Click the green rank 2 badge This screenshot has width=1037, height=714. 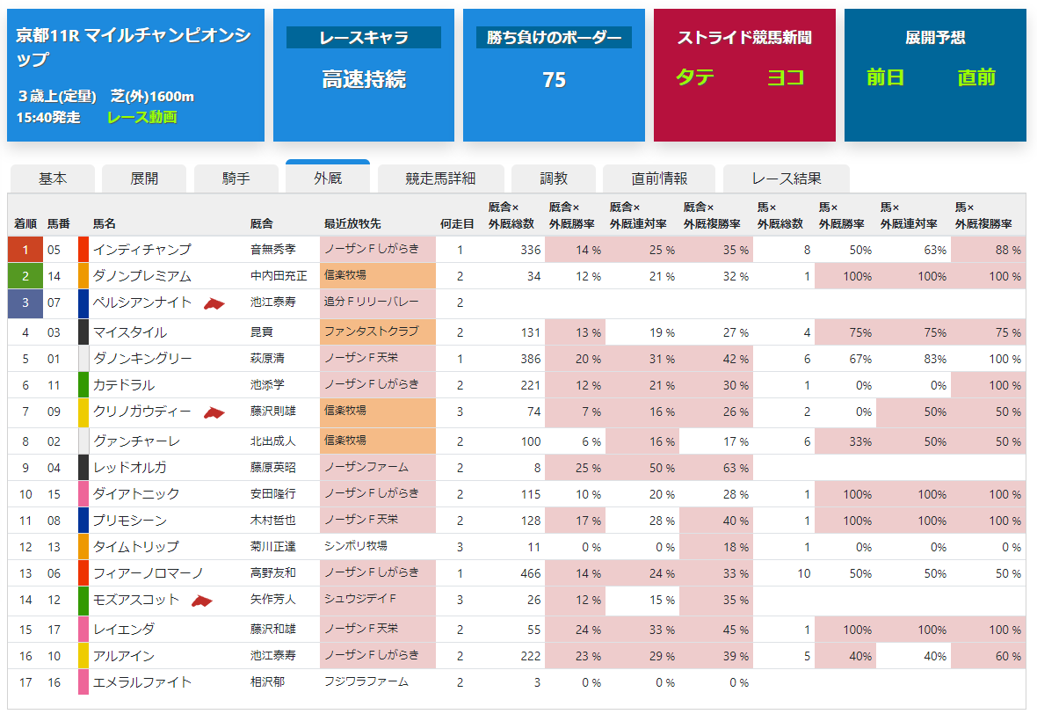point(25,276)
